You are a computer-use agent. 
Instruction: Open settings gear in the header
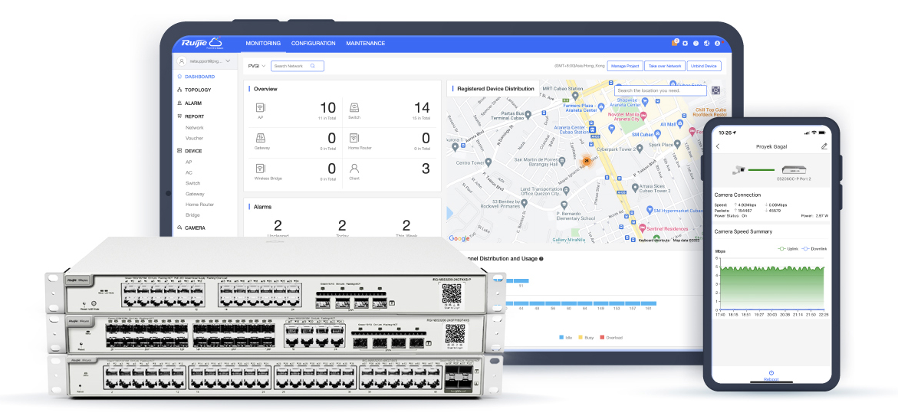[x=685, y=44]
